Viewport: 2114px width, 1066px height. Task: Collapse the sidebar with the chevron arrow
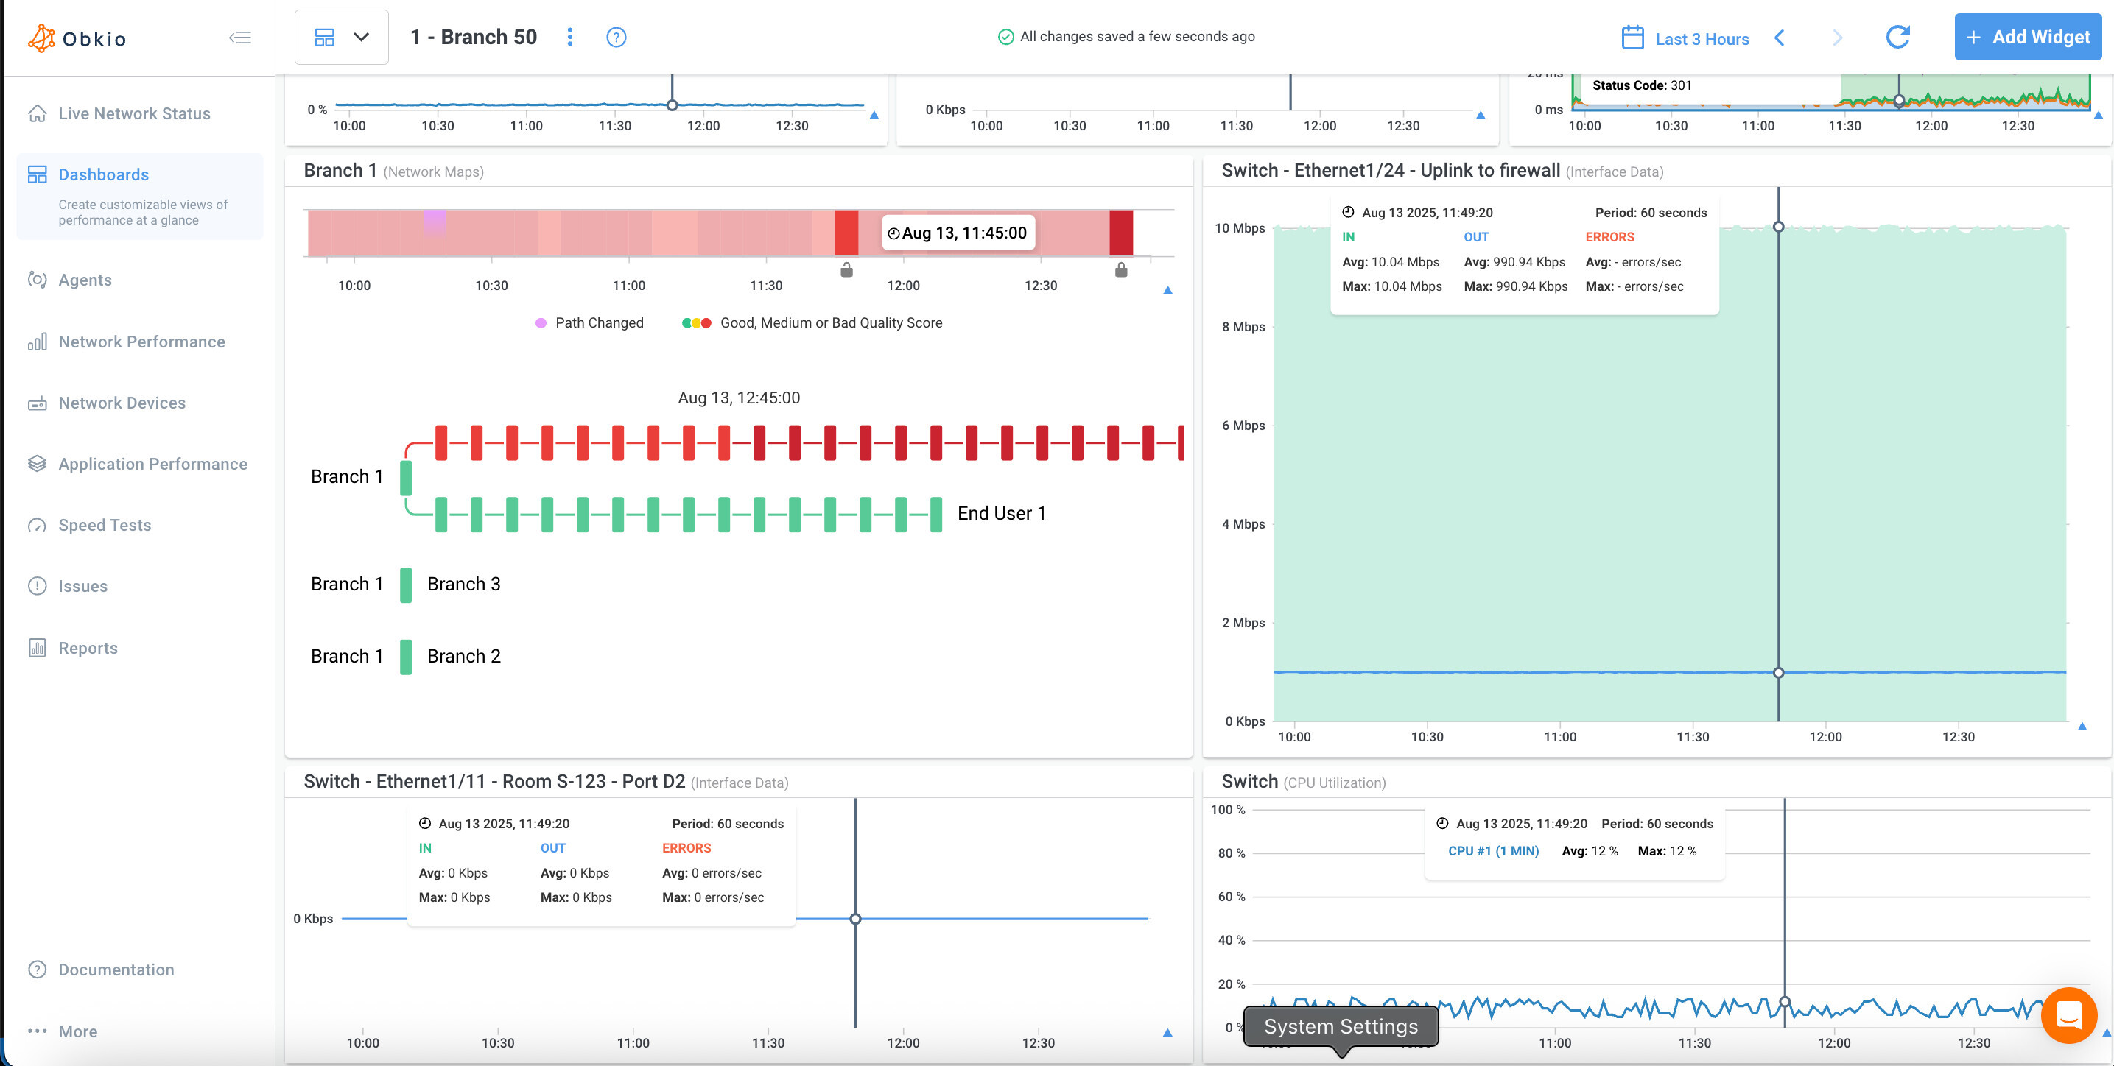(239, 37)
